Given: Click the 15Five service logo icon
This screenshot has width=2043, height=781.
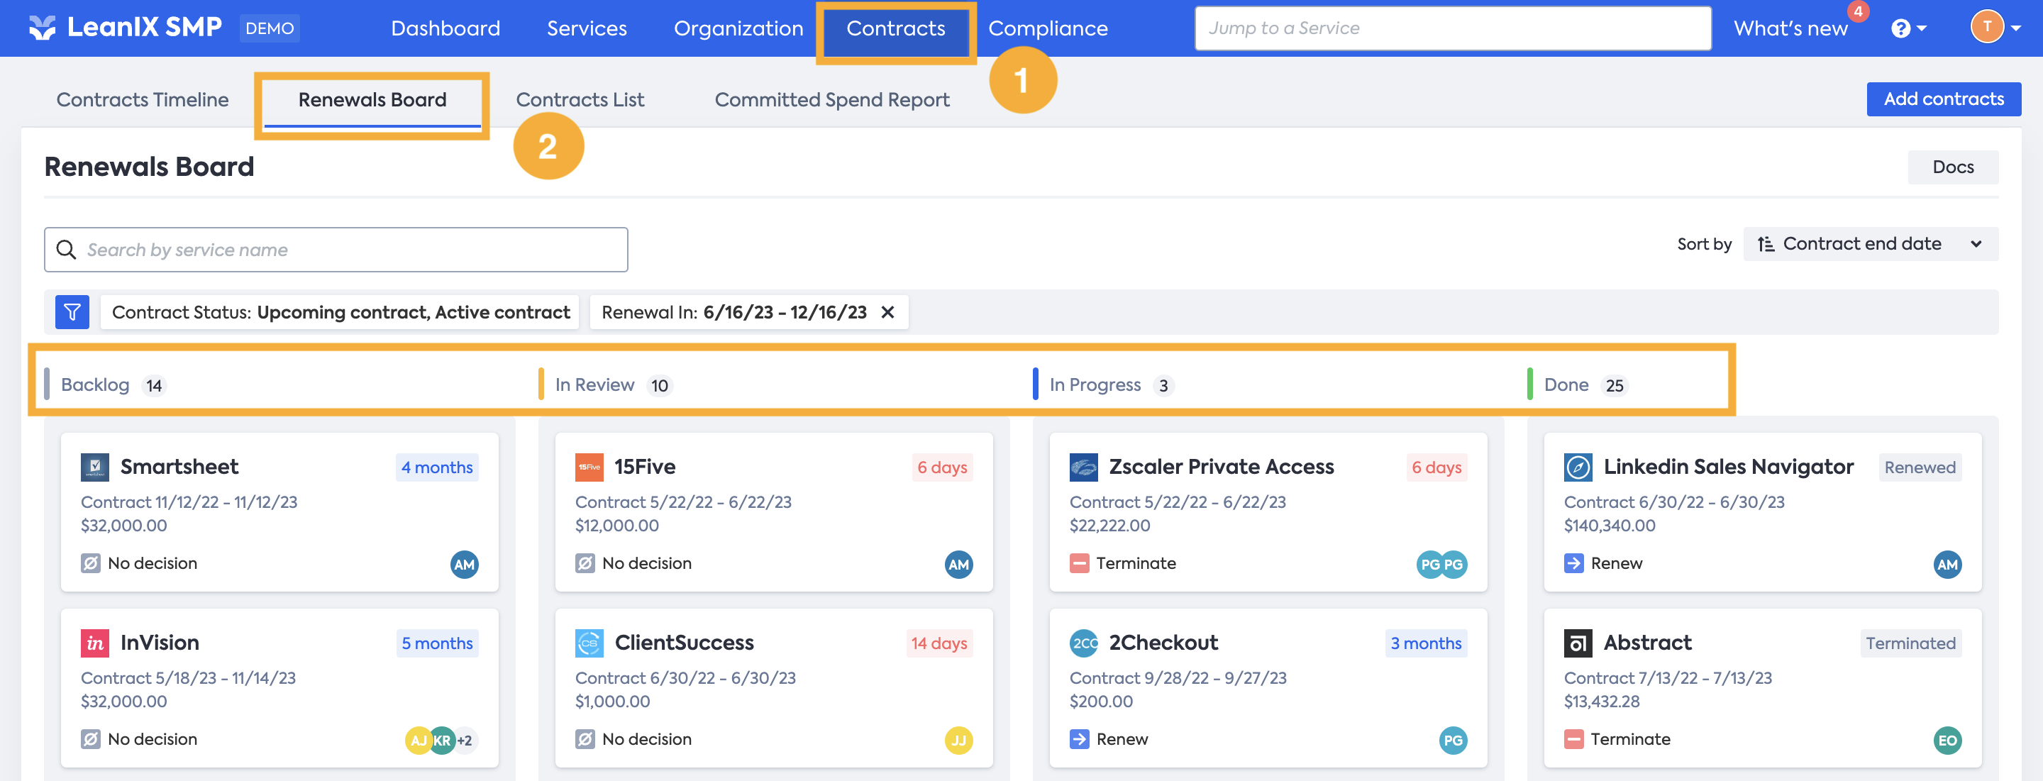Looking at the screenshot, I should point(589,467).
